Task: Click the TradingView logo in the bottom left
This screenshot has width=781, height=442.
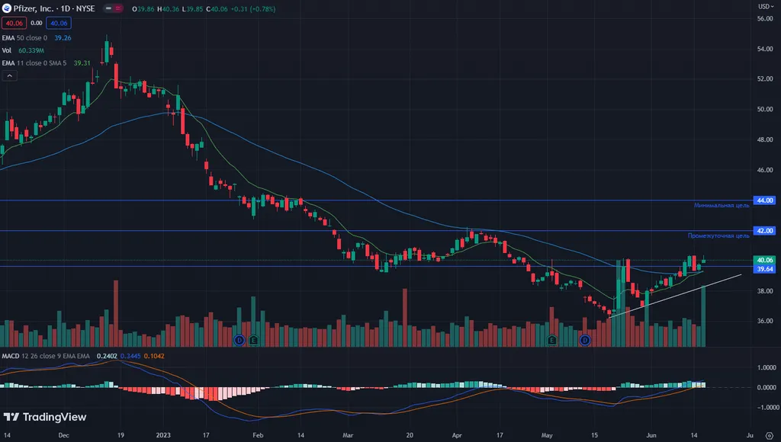Action: pyautogui.click(x=44, y=417)
